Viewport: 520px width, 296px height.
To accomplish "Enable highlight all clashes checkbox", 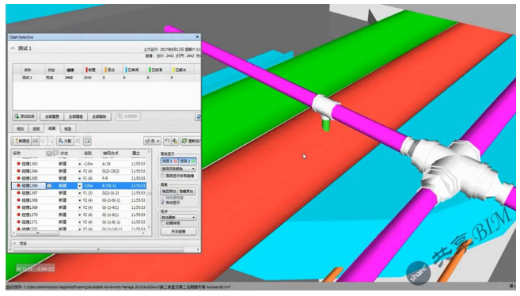I will coord(163,176).
